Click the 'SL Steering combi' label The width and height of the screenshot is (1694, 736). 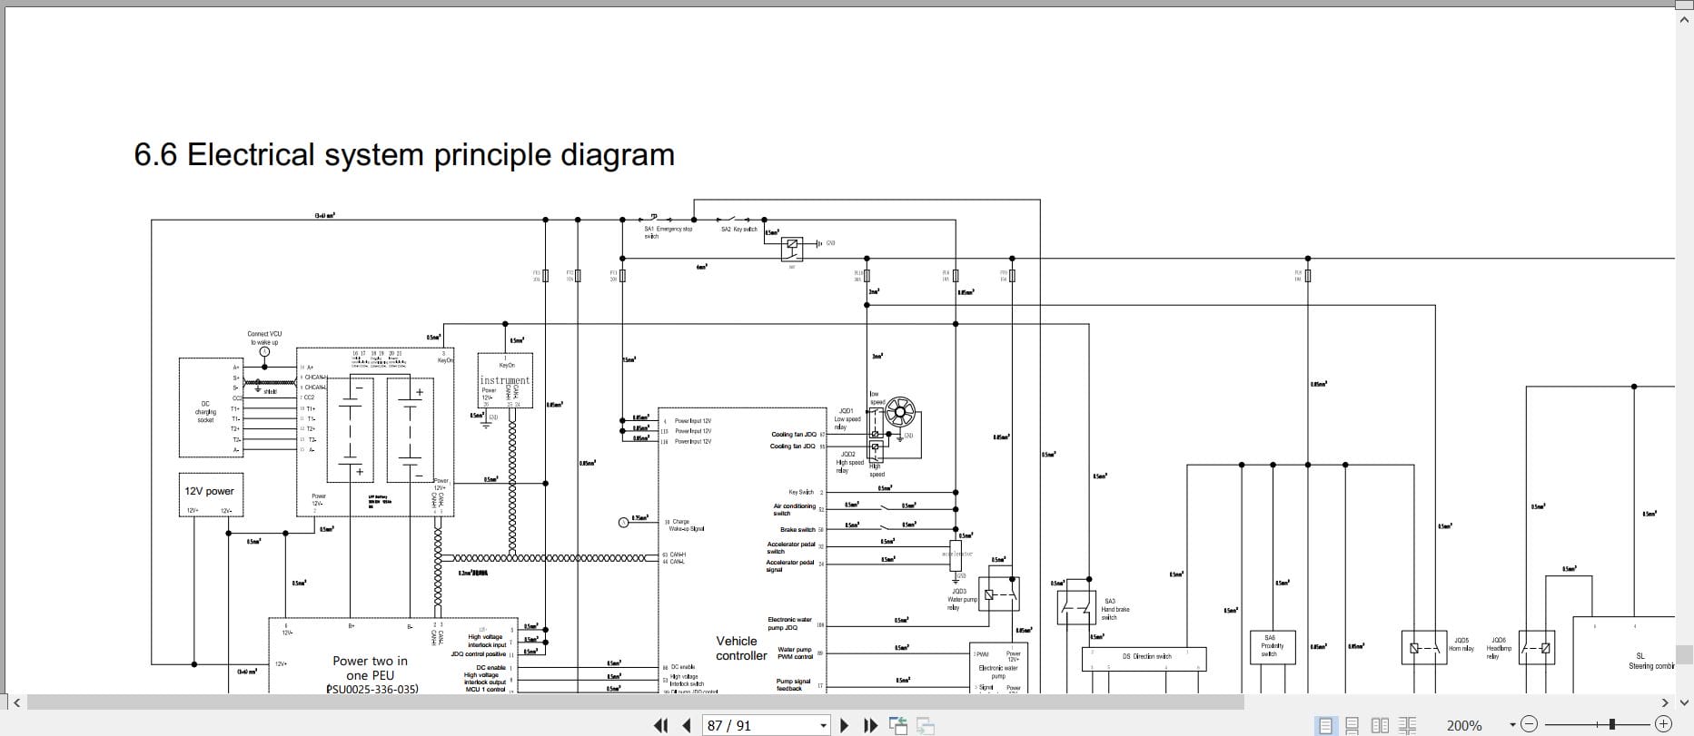1650,661
